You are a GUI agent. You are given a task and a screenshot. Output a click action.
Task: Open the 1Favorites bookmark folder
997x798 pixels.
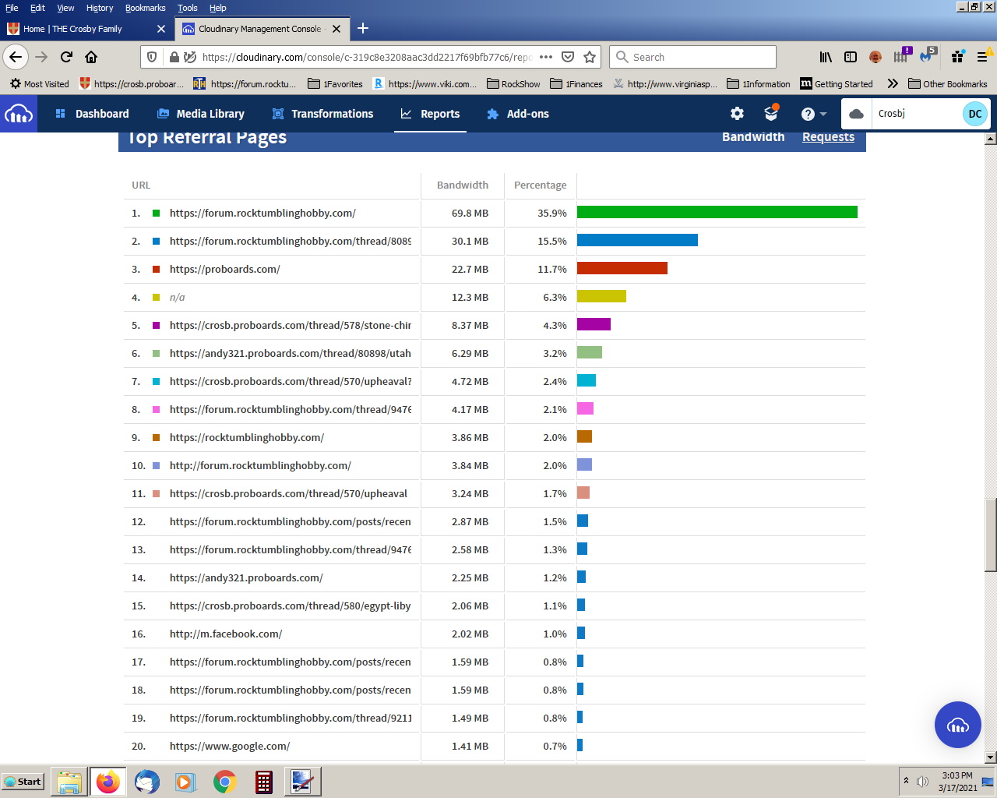coord(335,83)
